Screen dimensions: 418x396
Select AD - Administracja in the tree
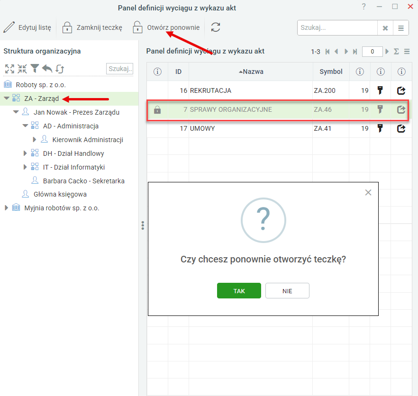[71, 126]
